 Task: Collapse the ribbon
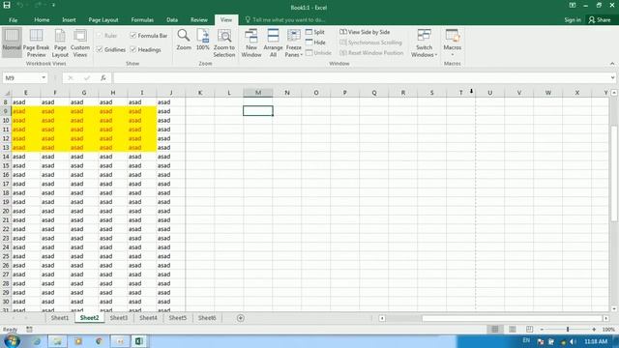(612, 64)
